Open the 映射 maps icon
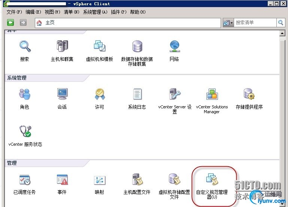Image resolution: width=288 pixels, height=207 pixels. [100, 180]
